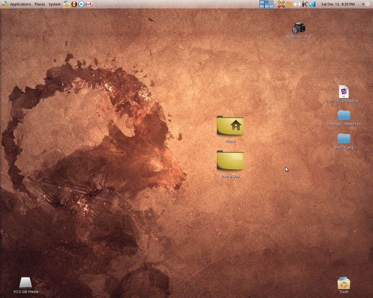Click the orange circular-arrows update icon

pyautogui.click(x=289, y=4)
